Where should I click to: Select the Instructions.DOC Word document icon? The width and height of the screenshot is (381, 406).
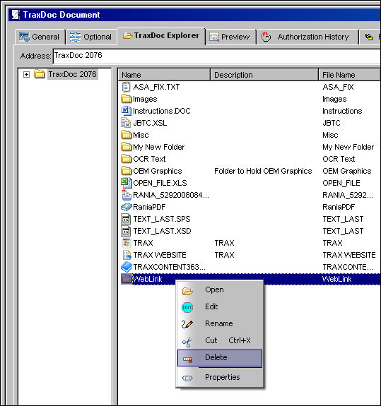pyautogui.click(x=126, y=111)
